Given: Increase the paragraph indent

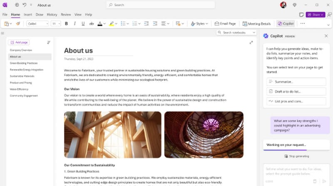Looking at the screenshot, I should [155, 24].
